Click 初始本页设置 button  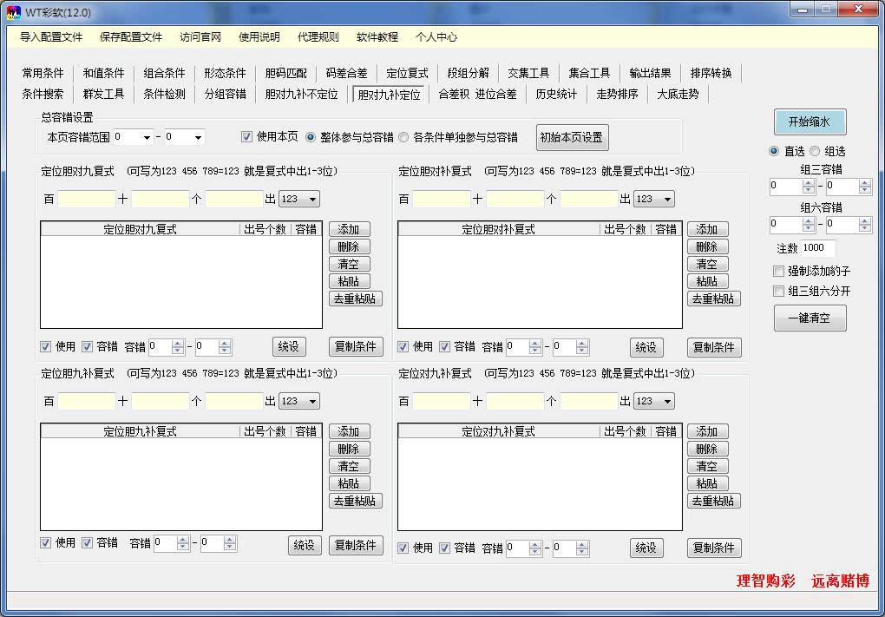pyautogui.click(x=572, y=137)
